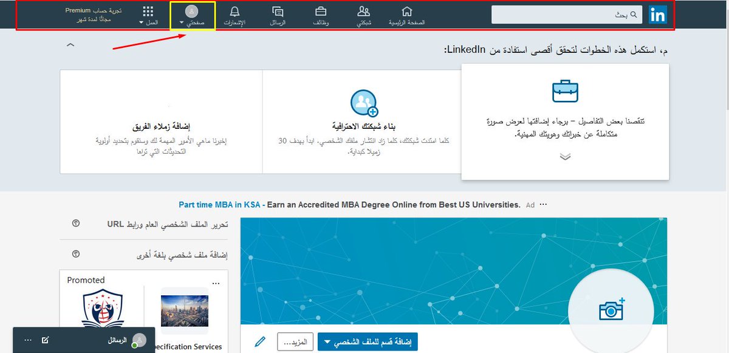Open إضافة زملاء الفريق card title

tap(161, 127)
